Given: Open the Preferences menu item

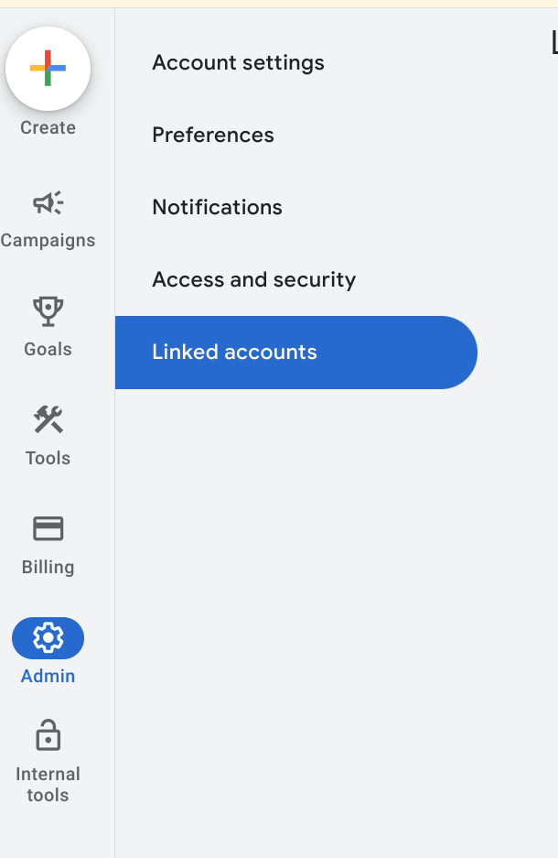Looking at the screenshot, I should [x=213, y=135].
